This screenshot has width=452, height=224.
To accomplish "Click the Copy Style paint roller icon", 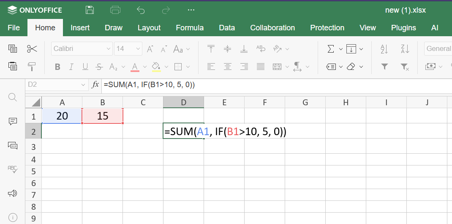I will coord(32,67).
